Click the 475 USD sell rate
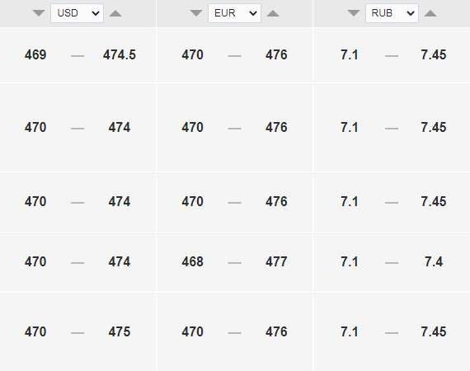Screen dimensions: 470x371 120,331
